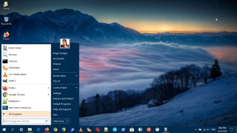The height and width of the screenshot is (133, 237).
Task: Show hidden tray icons chevron
Action: click(196, 129)
